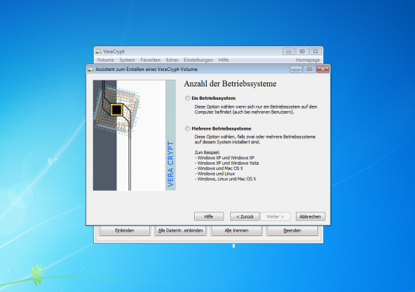Screen dimensions: 415x292
Task: Click the Einbinden button in VeraCrypt window
Action: [124, 230]
